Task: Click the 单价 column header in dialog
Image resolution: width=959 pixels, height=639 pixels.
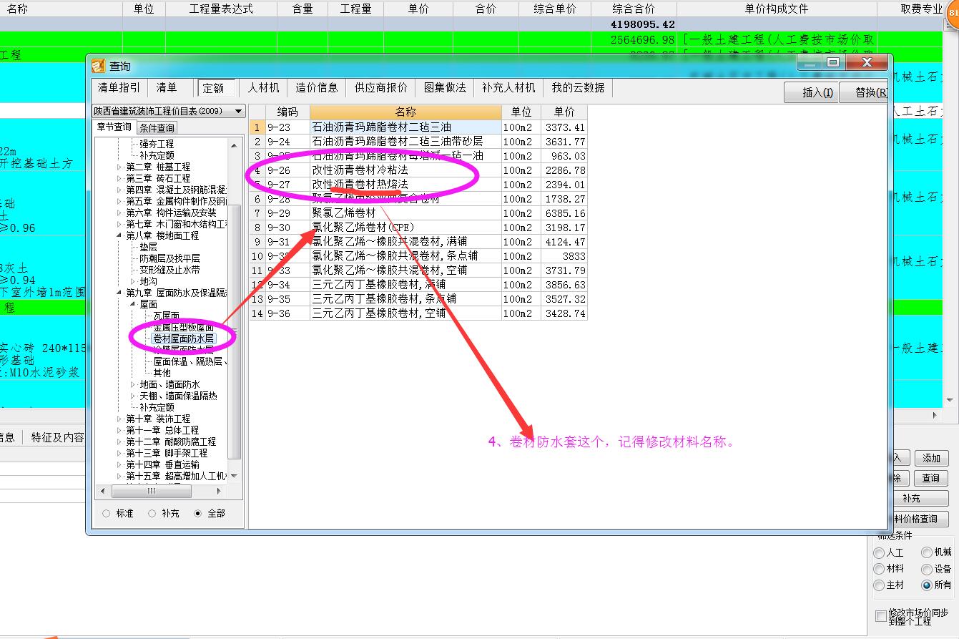Action: tap(564, 112)
